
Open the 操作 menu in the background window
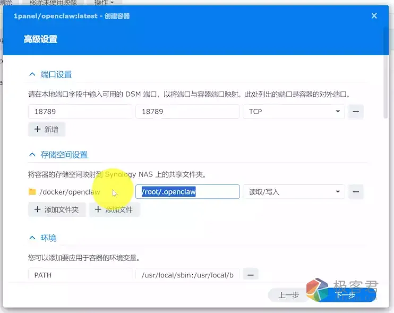click(x=104, y=3)
